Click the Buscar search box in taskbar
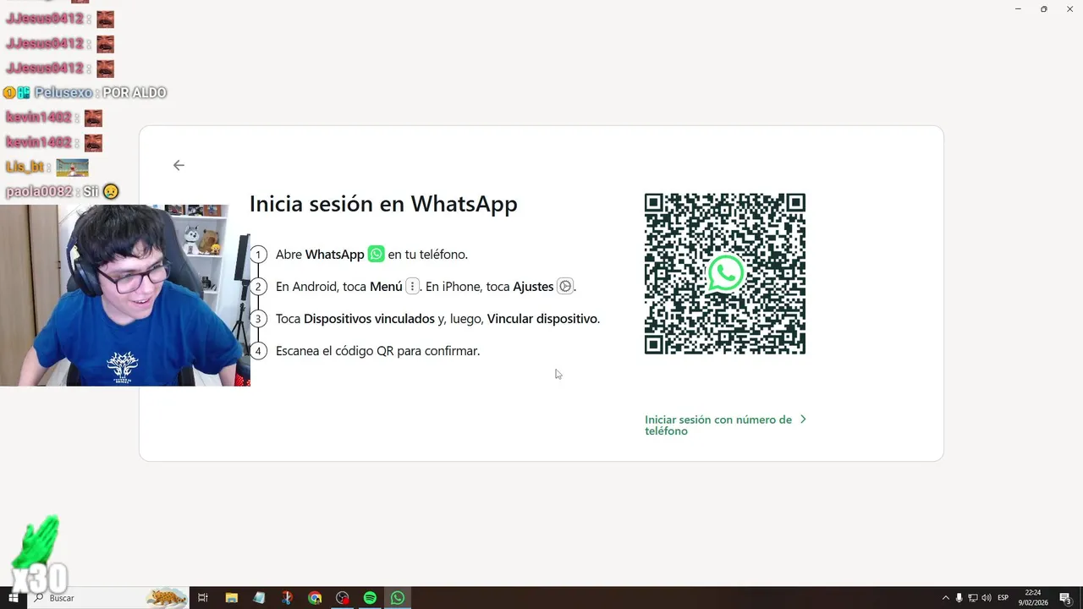This screenshot has height=609, width=1083. point(110,598)
